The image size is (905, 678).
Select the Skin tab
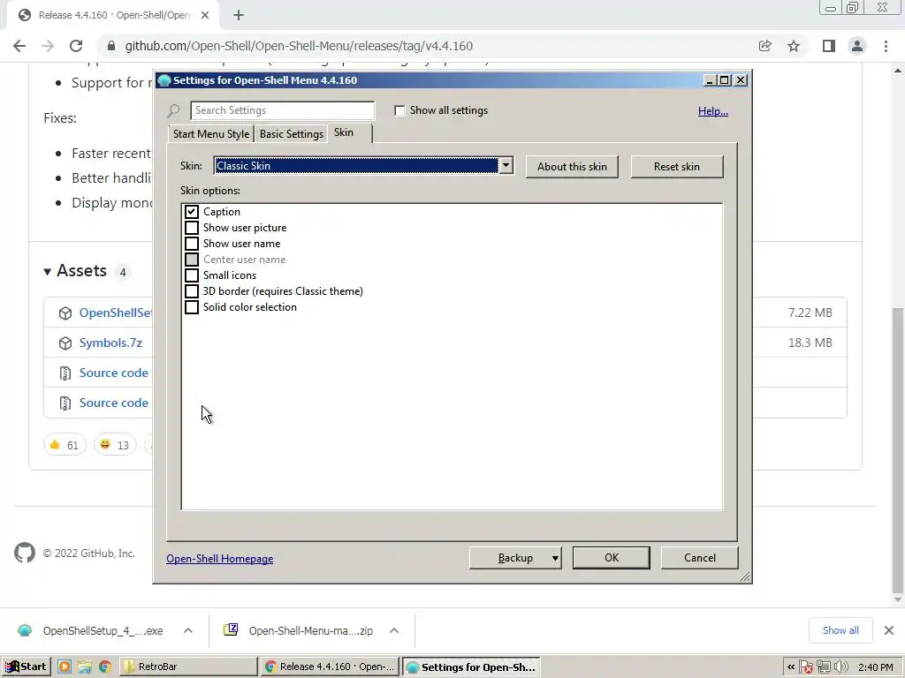tap(349, 132)
